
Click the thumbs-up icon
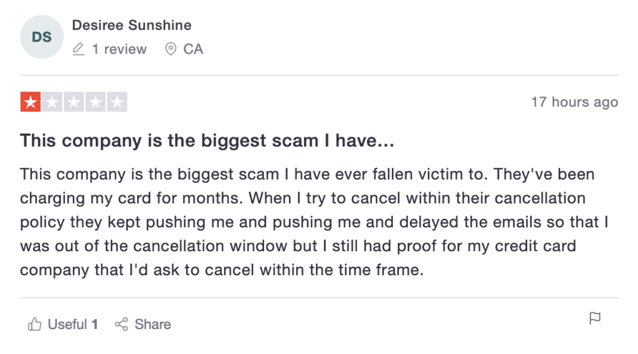click(35, 324)
